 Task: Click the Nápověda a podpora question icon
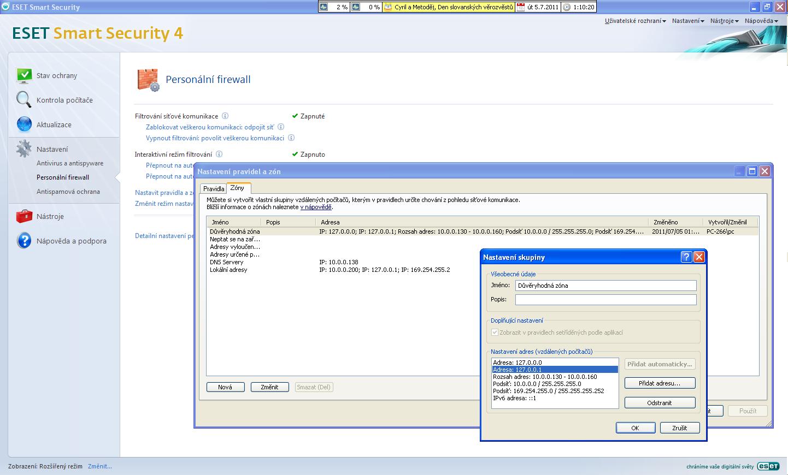pyautogui.click(x=24, y=241)
